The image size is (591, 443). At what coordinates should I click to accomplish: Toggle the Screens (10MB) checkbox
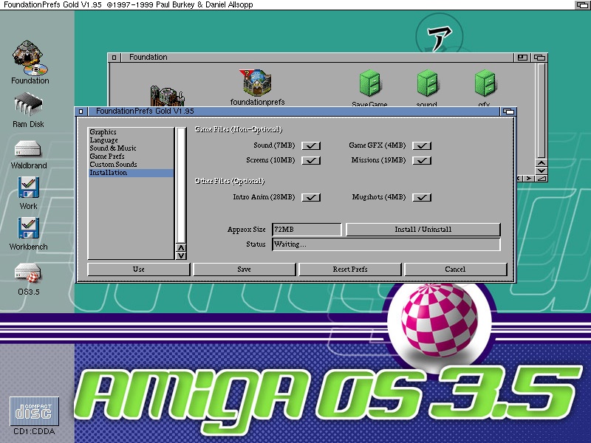click(311, 160)
